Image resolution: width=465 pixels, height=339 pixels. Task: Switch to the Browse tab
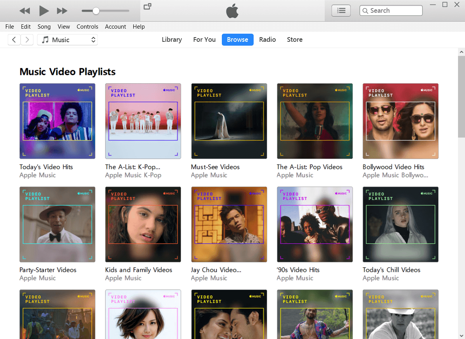(237, 39)
